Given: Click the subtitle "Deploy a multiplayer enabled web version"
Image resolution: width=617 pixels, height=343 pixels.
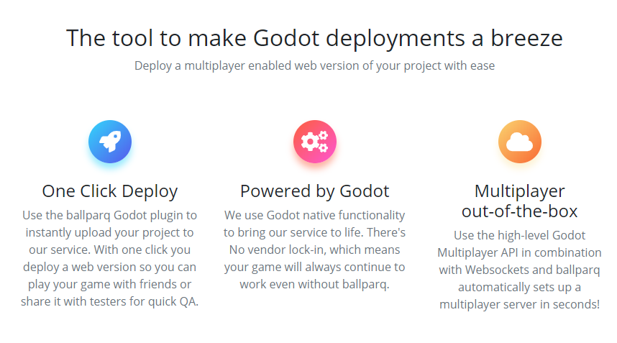Looking at the screenshot, I should pyautogui.click(x=314, y=65).
